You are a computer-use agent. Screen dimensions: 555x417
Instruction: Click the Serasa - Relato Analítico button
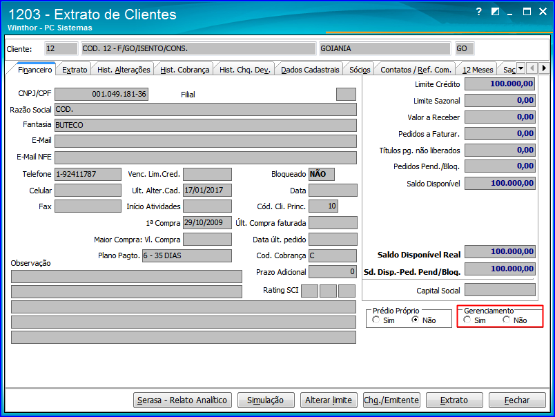(x=182, y=400)
